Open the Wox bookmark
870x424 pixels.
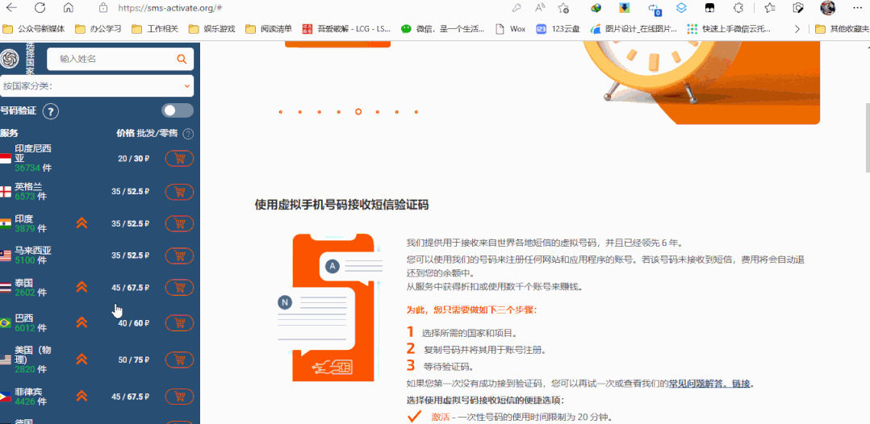[510, 29]
